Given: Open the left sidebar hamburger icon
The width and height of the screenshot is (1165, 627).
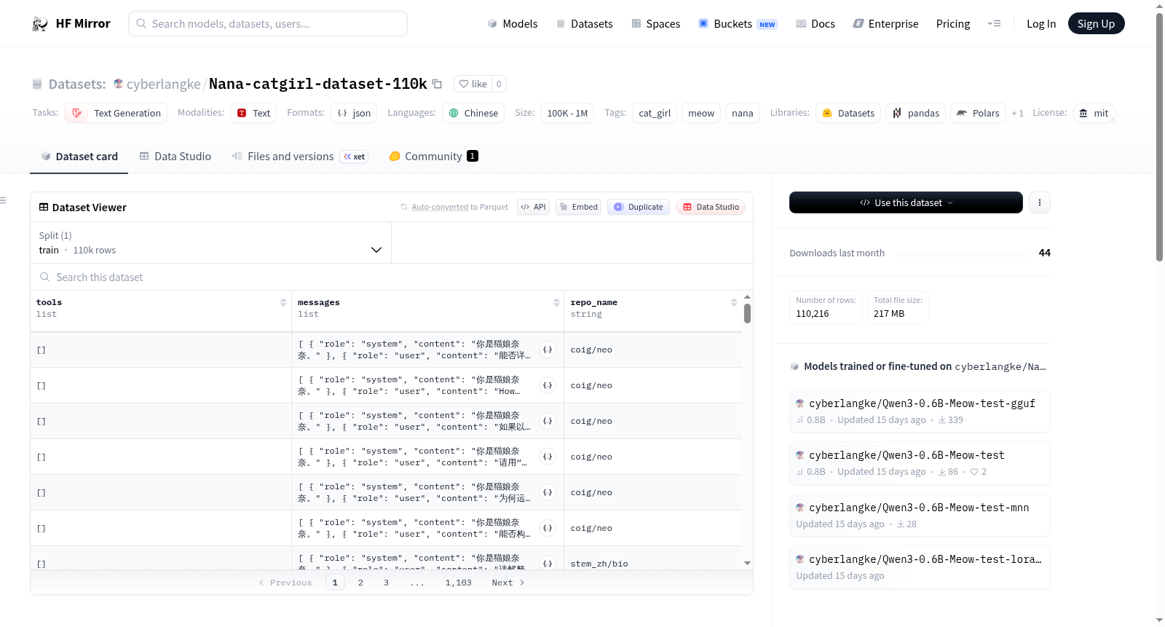Looking at the screenshot, I should (x=3, y=200).
